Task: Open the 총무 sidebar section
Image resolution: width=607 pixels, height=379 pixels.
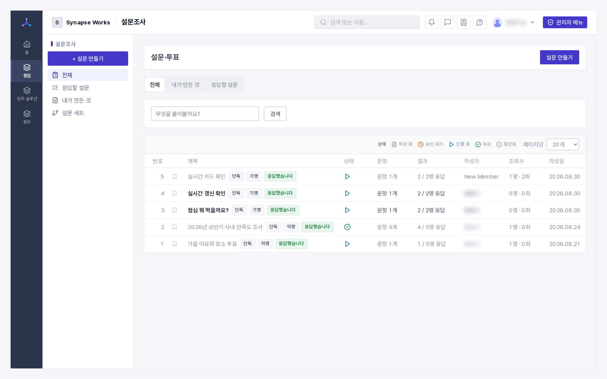Action: pyautogui.click(x=27, y=117)
